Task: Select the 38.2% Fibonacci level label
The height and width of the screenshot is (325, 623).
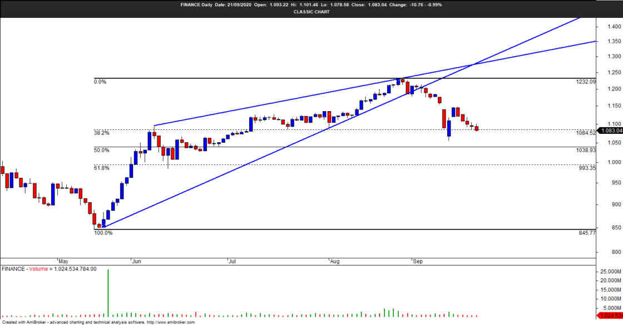Action: tap(101, 133)
